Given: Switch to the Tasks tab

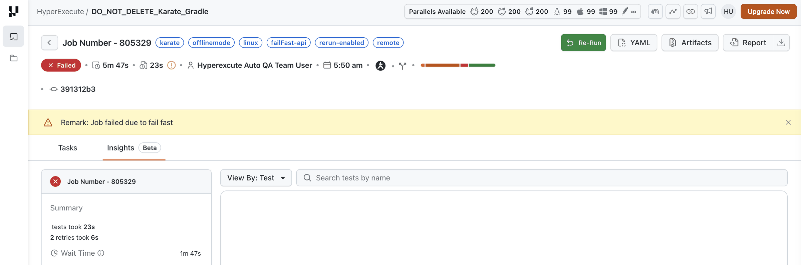Looking at the screenshot, I should click(x=68, y=148).
